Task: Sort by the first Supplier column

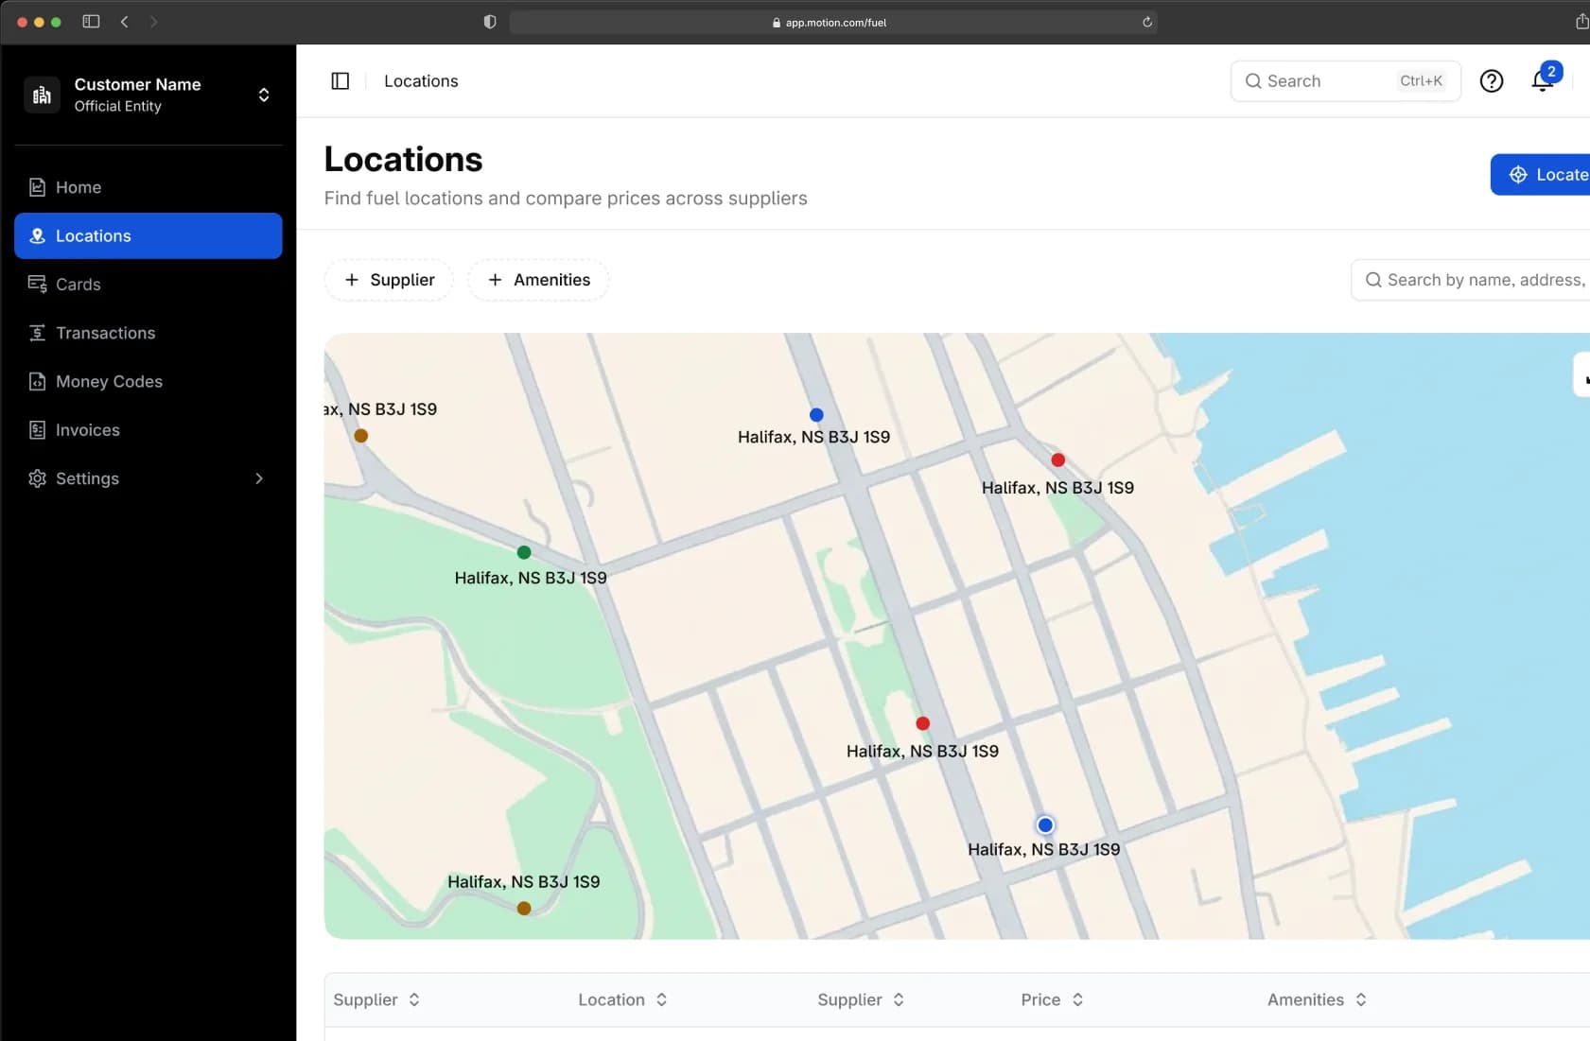Action: click(x=376, y=999)
